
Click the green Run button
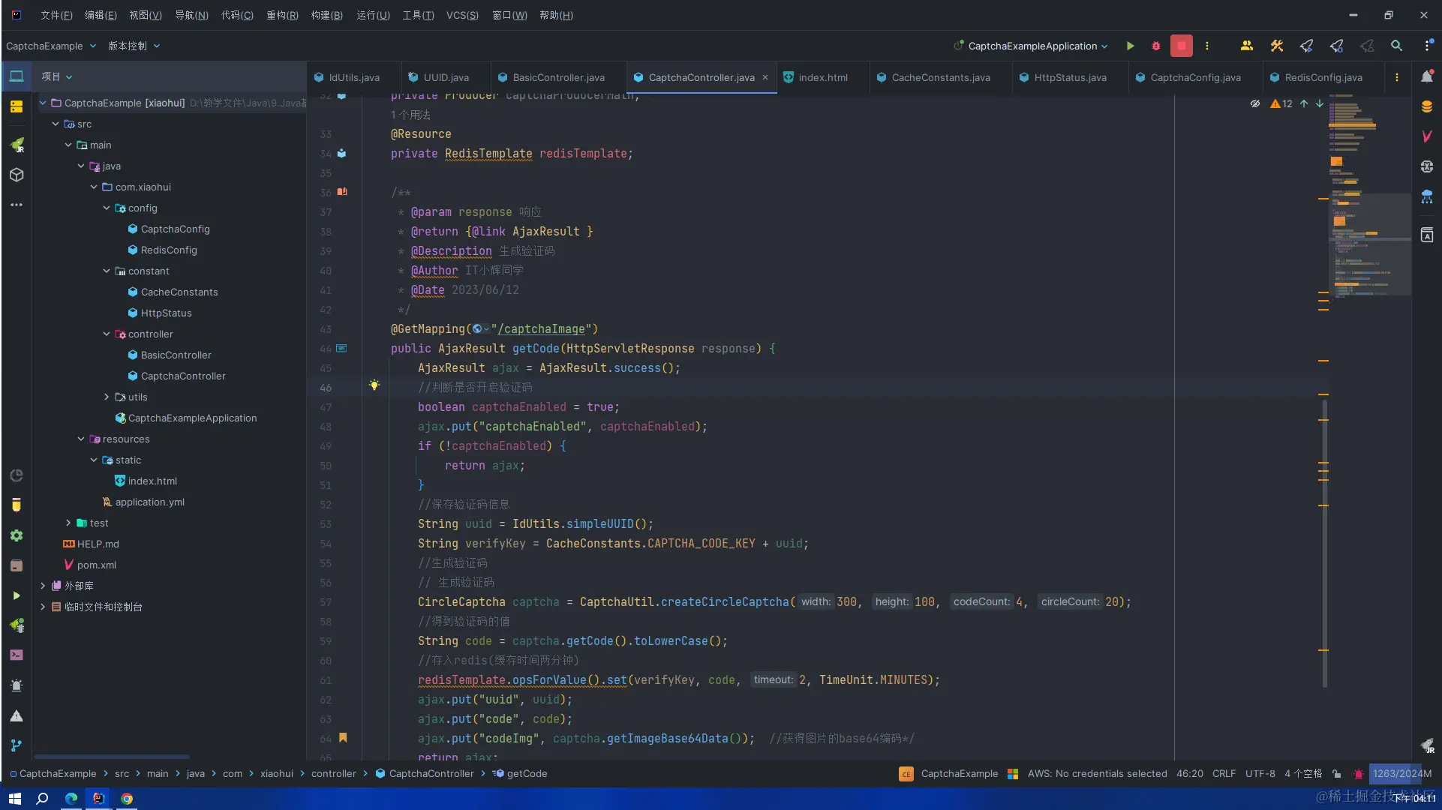pos(1130,46)
